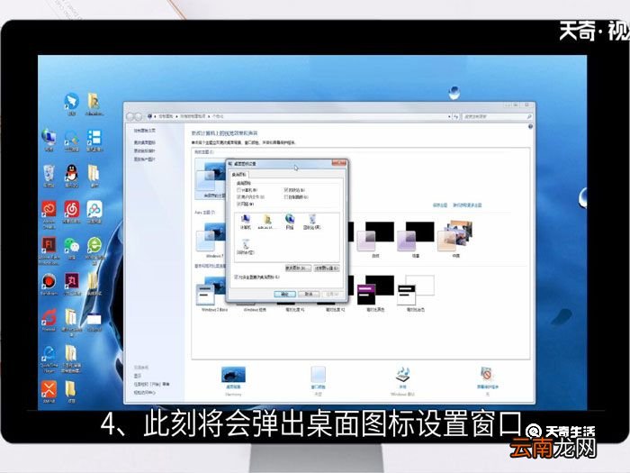Click the 更改帐户图片 link in the left pane
Image resolution: width=630 pixels, height=473 pixels.
click(x=144, y=159)
